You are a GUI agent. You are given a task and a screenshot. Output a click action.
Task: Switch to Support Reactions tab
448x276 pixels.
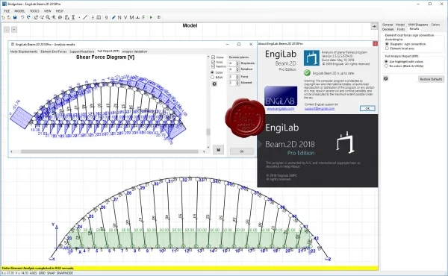[x=81, y=51]
